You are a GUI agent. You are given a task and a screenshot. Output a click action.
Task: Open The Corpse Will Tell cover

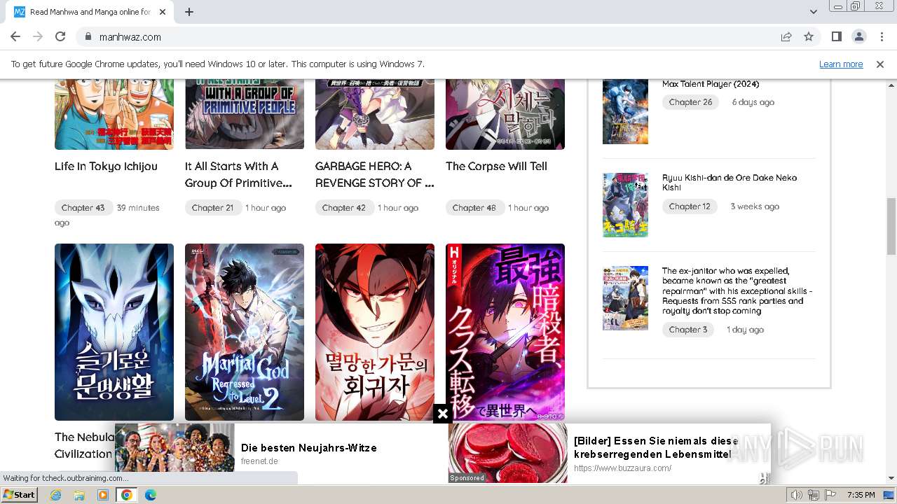[505, 115]
